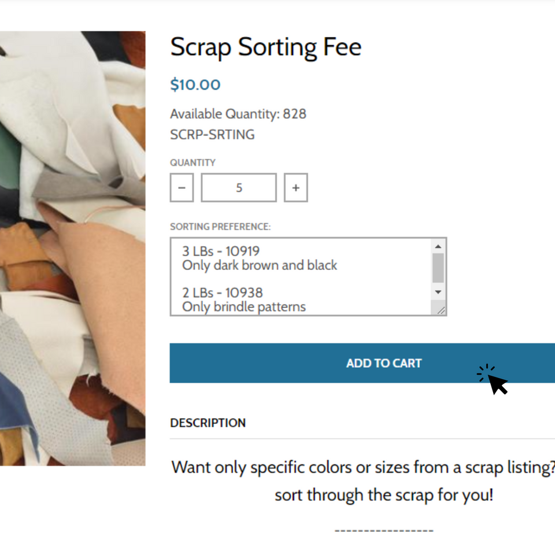This screenshot has width=555, height=555.
Task: Click the $10.00 price text
Action: coord(195,84)
